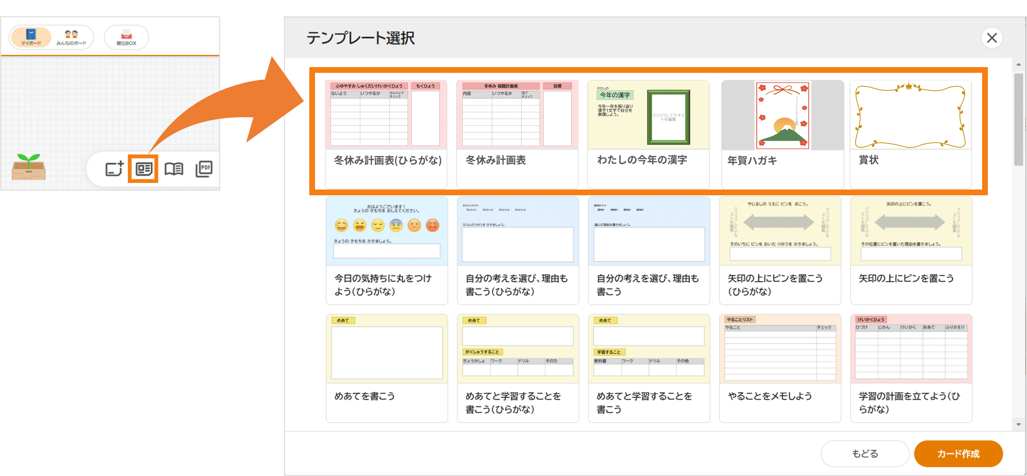The width and height of the screenshot is (1027, 476).
Task: Open the 提出BOX button
Action: point(126,38)
